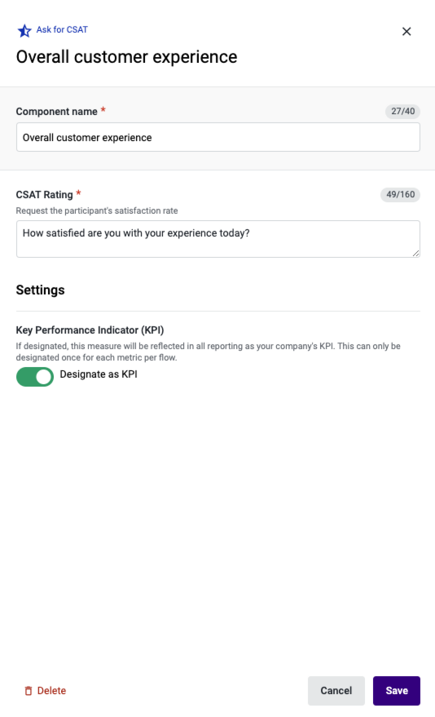Delete this CSAT component
Viewport: 435px width, 717px height.
[45, 690]
